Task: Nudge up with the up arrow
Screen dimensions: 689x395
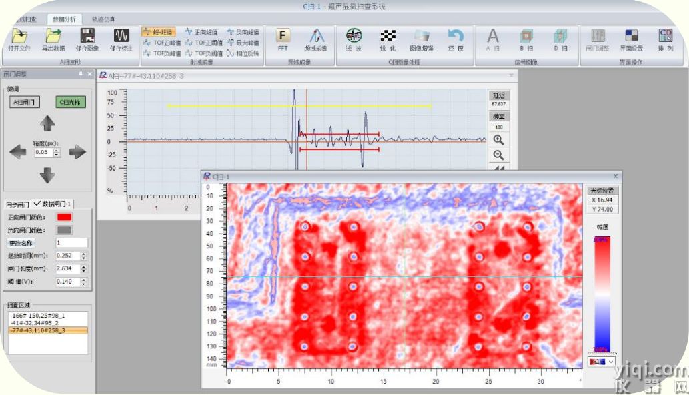Action: 47,123
